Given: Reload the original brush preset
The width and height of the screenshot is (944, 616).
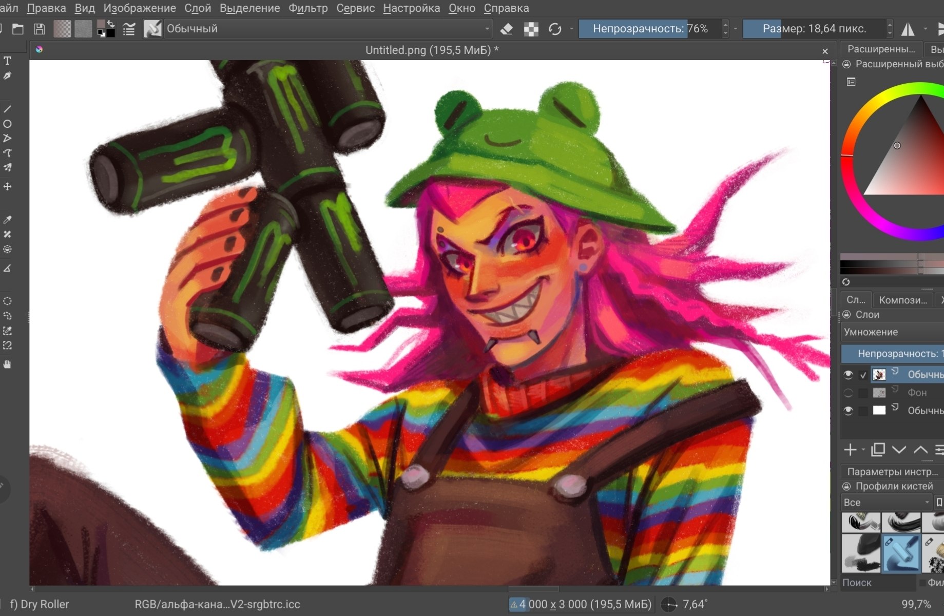Looking at the screenshot, I should coord(555,29).
